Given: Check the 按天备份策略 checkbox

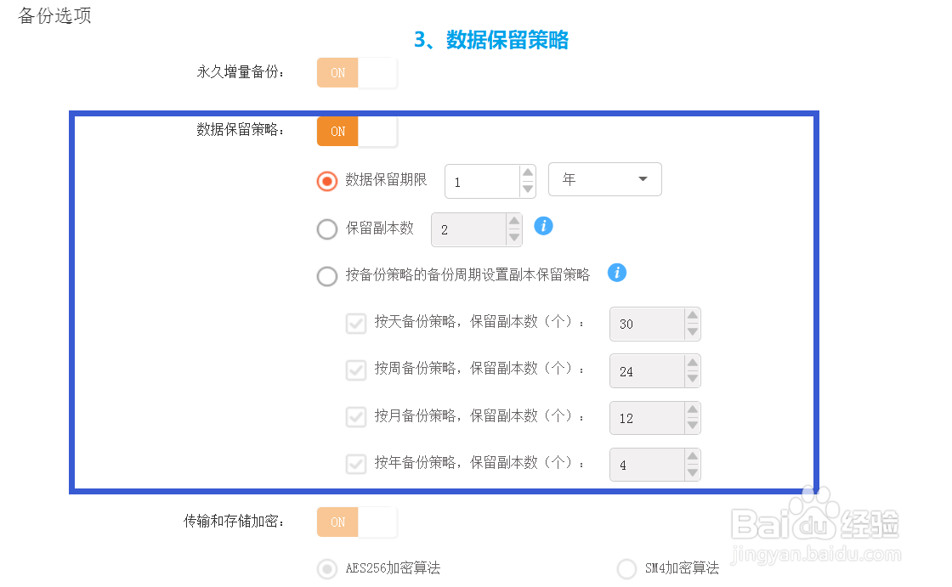Looking at the screenshot, I should (x=355, y=323).
